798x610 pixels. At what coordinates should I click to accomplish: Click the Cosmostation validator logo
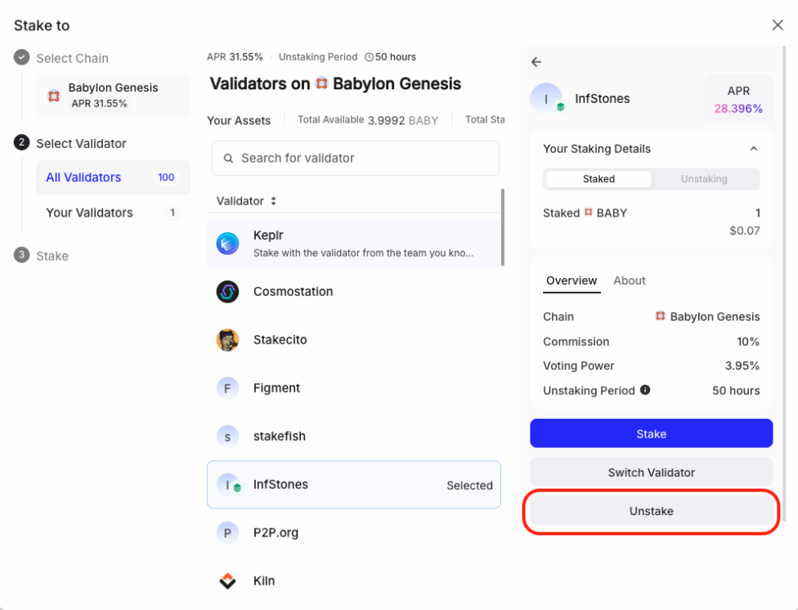tap(227, 292)
